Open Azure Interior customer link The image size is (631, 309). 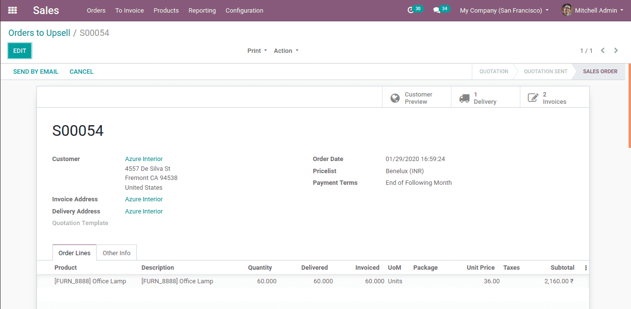click(x=144, y=159)
